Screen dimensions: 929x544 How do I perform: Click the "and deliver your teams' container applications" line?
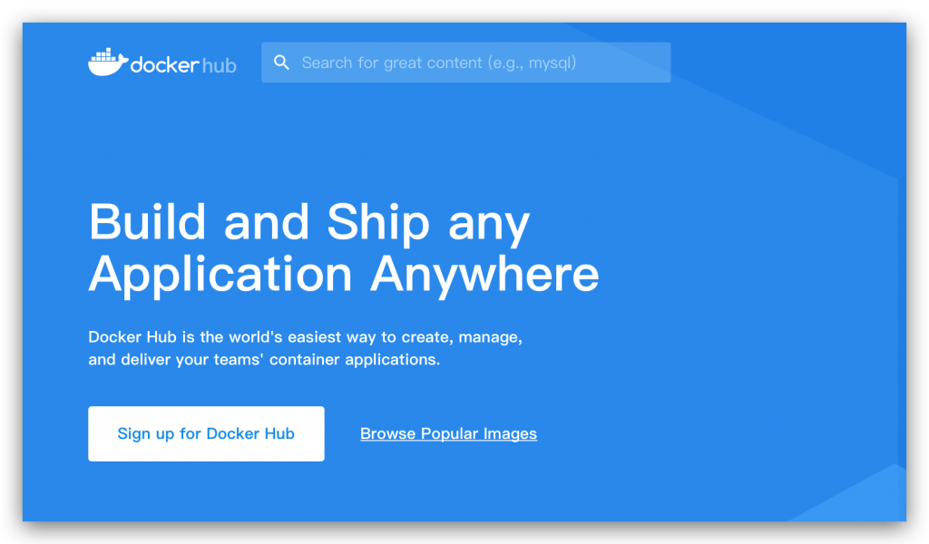click(x=263, y=359)
